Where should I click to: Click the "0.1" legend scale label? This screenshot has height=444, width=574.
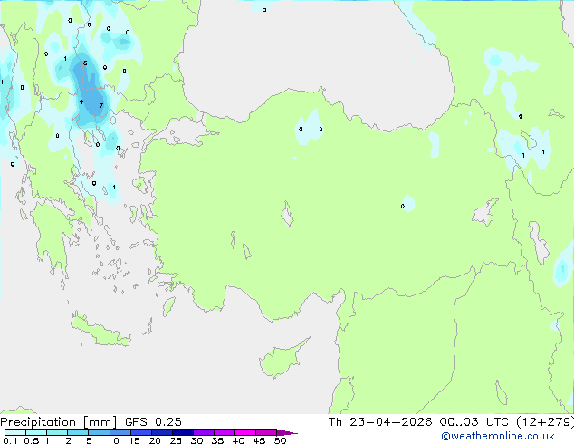coord(10,440)
